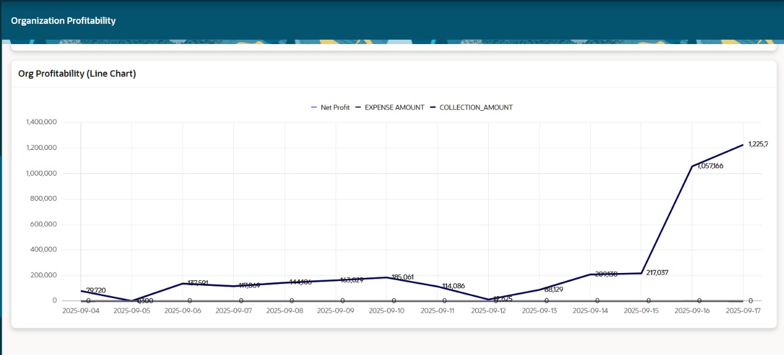Image resolution: width=784 pixels, height=355 pixels.
Task: Click the 1,225,7 data label at chart end
Action: pyautogui.click(x=758, y=144)
